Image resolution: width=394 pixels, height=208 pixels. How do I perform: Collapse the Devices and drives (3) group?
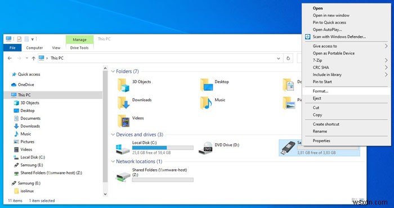[x=113, y=135]
